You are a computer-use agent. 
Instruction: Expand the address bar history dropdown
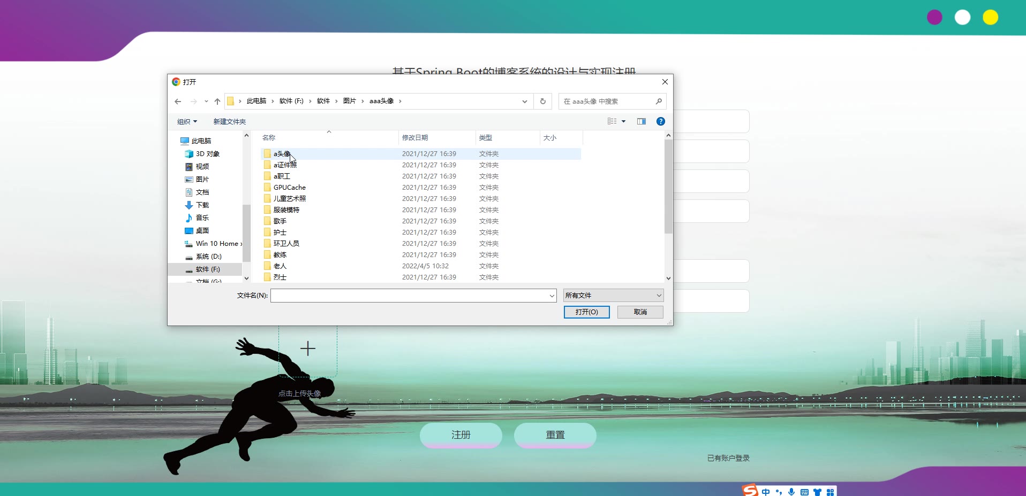524,102
